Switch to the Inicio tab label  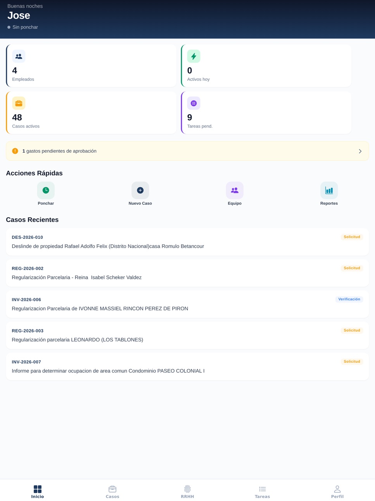[x=38, y=496]
